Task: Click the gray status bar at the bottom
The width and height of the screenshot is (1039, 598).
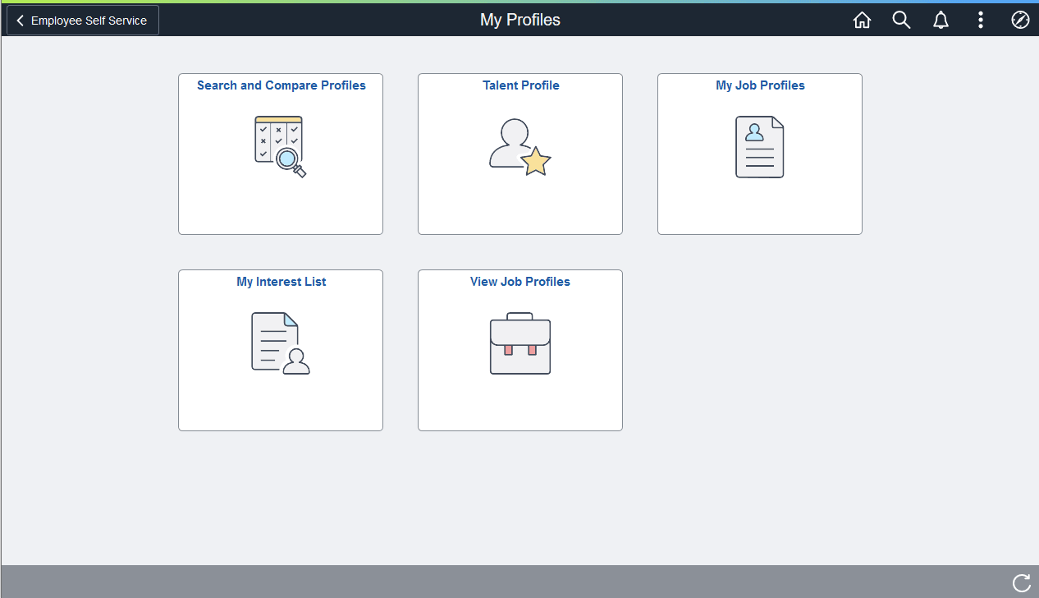Action: pos(492,583)
